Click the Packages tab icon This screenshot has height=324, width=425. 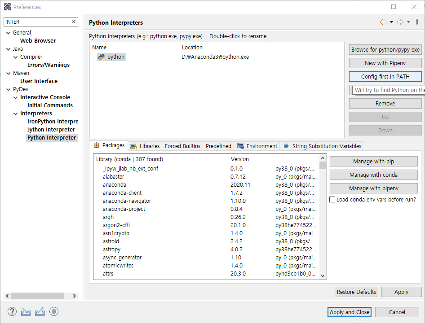click(96, 145)
